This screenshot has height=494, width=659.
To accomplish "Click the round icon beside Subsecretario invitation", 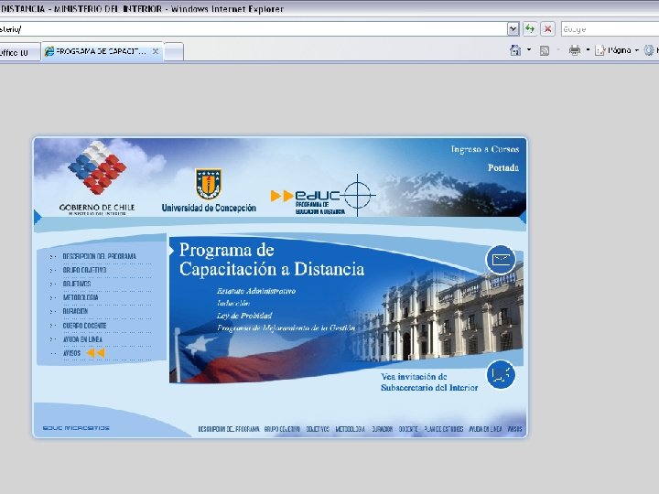I will [501, 374].
